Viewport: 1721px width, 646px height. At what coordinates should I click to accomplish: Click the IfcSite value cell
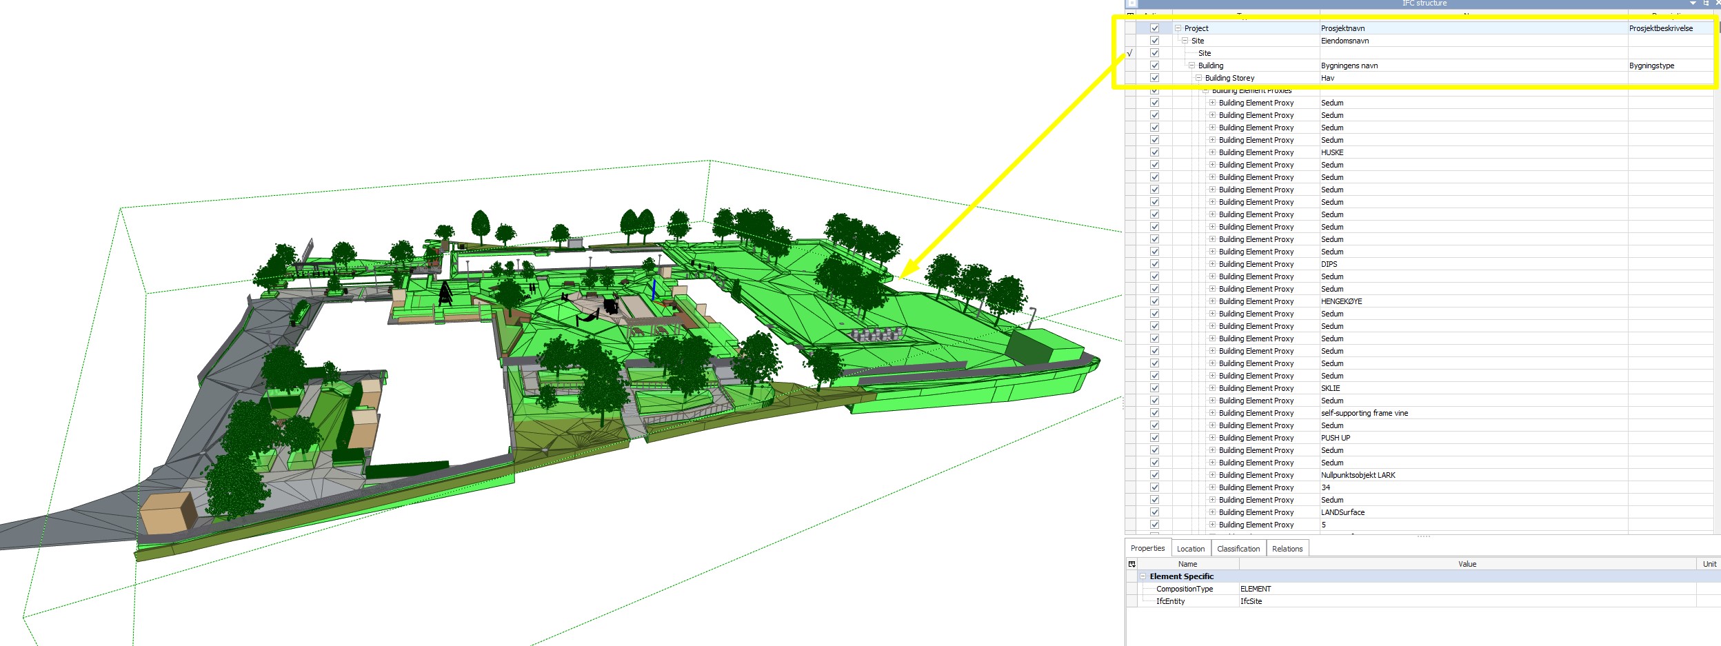point(1251,601)
